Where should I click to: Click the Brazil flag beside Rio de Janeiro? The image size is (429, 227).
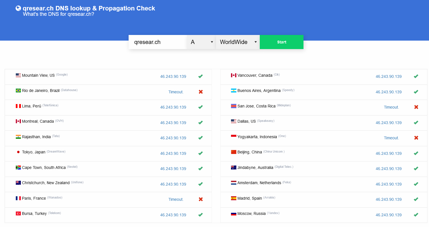pos(18,91)
